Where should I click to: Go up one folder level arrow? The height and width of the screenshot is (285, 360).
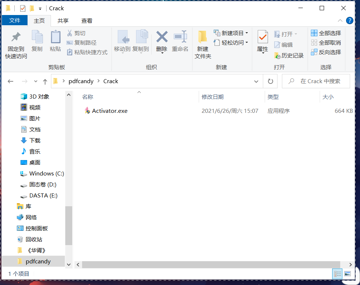click(x=45, y=81)
